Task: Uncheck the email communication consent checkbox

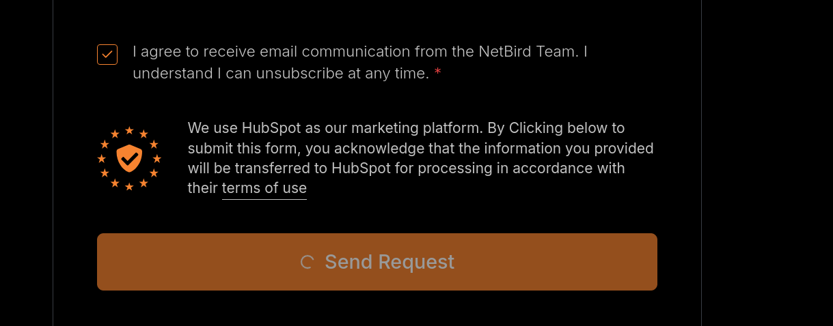Action: pos(107,55)
